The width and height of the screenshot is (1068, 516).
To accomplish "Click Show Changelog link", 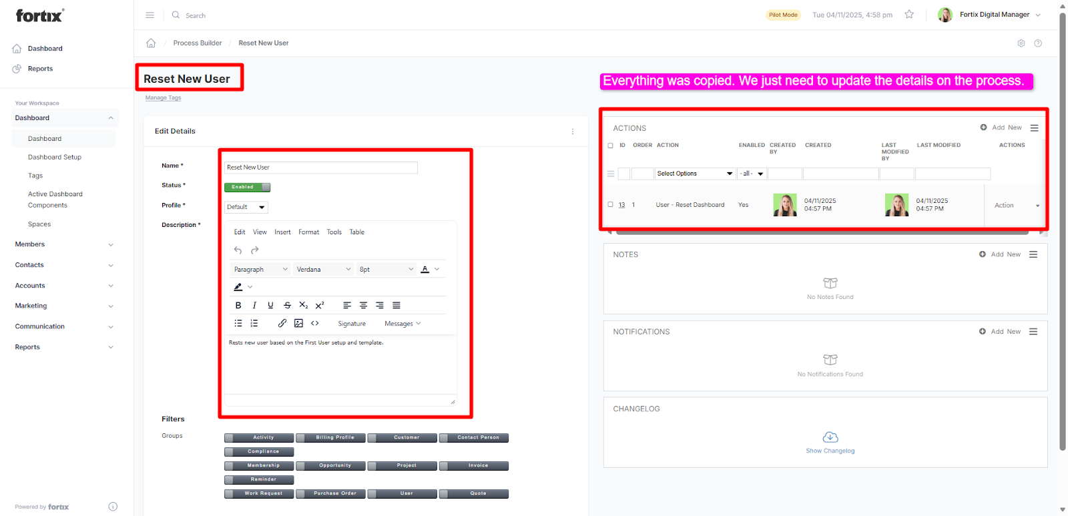I will (830, 451).
